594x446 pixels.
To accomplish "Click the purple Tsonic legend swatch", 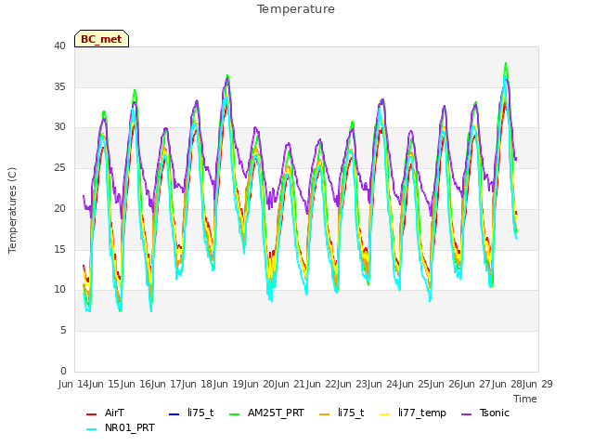I will click(x=466, y=414).
